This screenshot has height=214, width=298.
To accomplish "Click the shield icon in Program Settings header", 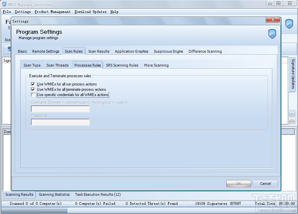I will (272, 34).
